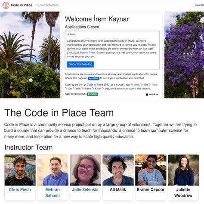The image size is (204, 204).
Task: Click the Student Onboarding button
Action: tap(80, 64)
